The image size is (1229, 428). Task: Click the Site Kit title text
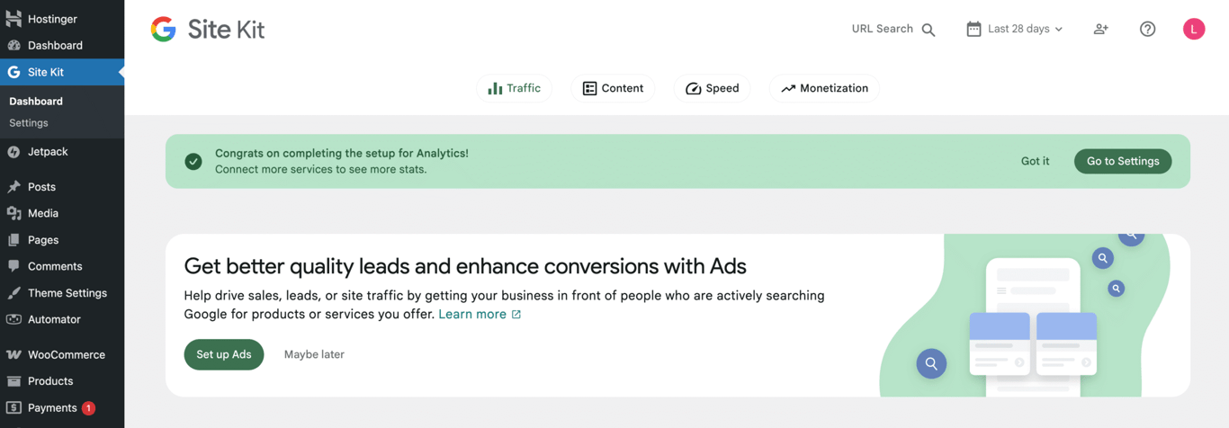[226, 30]
